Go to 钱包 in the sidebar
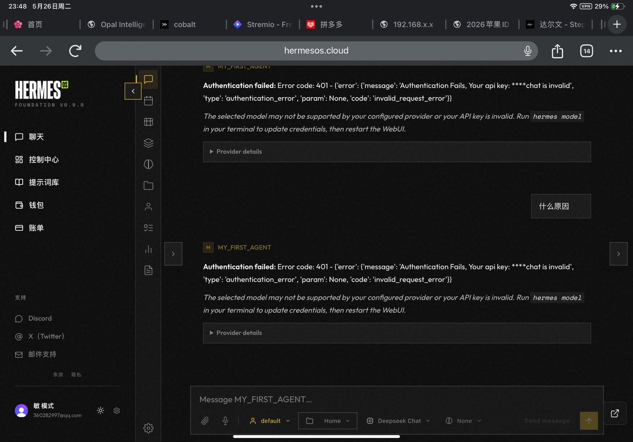 pos(29,205)
